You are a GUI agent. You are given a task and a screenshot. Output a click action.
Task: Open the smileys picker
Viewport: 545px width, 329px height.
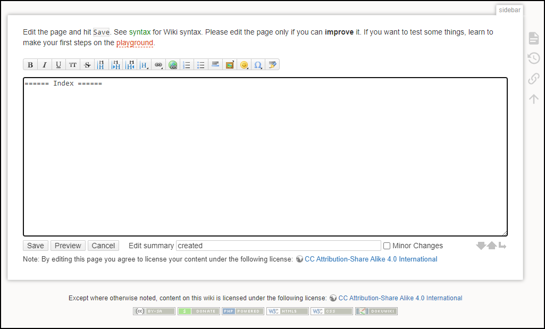(244, 65)
